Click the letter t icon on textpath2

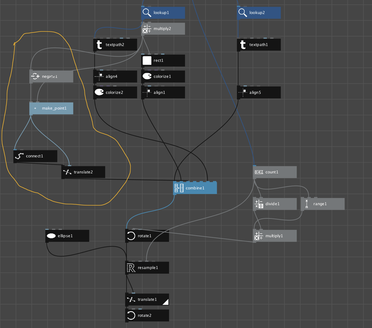(x=99, y=45)
